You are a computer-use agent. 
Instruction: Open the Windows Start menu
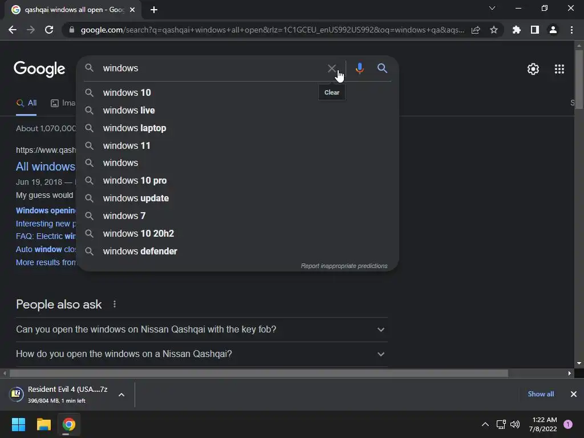(18, 424)
